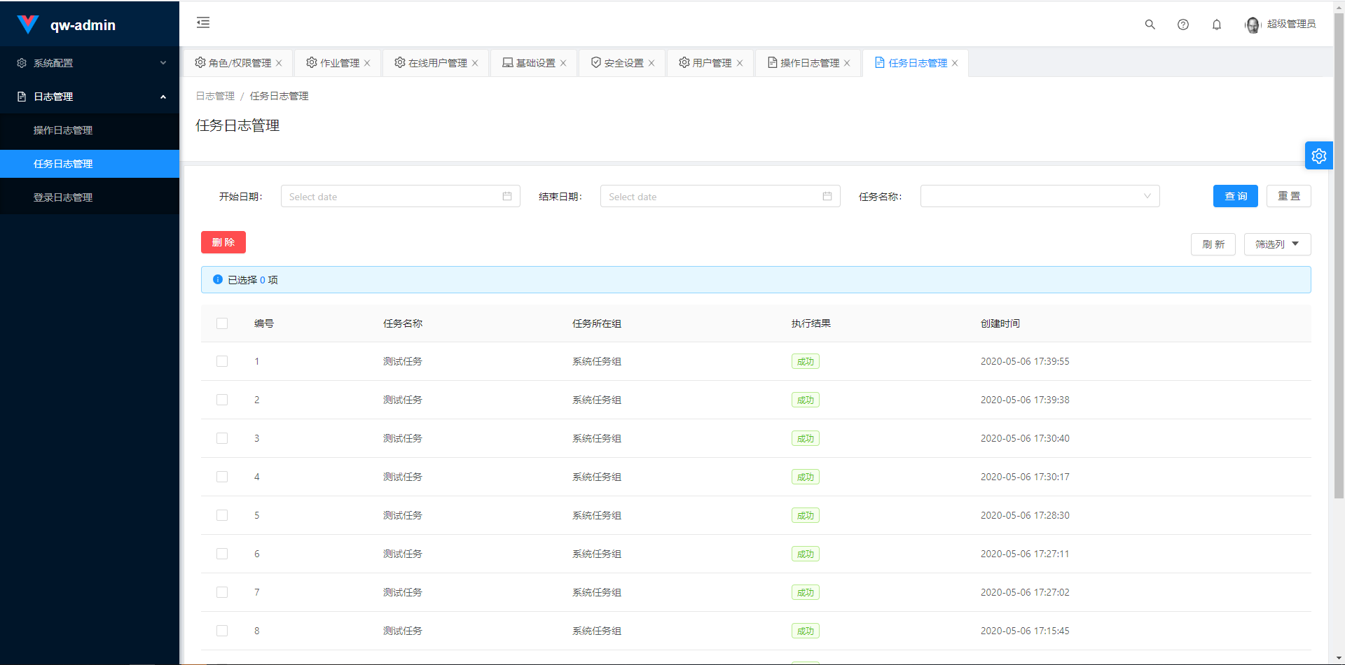Check the checkbox for row 3

pyautogui.click(x=222, y=438)
